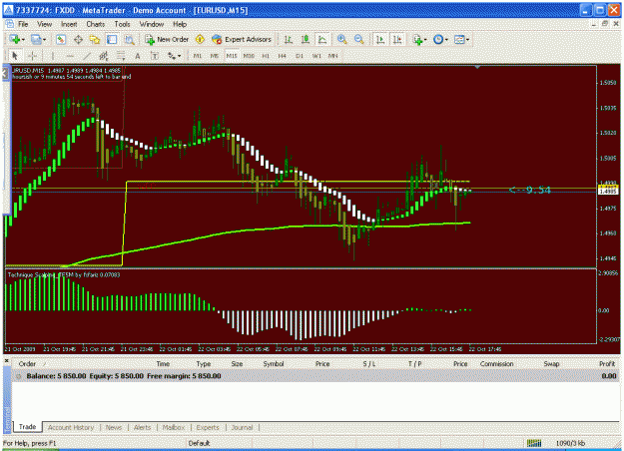Switch chart to Candlesticks mode
Viewport: 624px width, 451px height.
(x=306, y=39)
